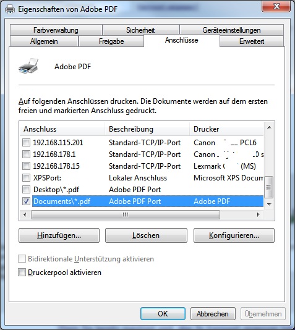This screenshot has height=330, width=295.
Task: Click the down arrow of the vertical scrollbar
Action: 269,204
